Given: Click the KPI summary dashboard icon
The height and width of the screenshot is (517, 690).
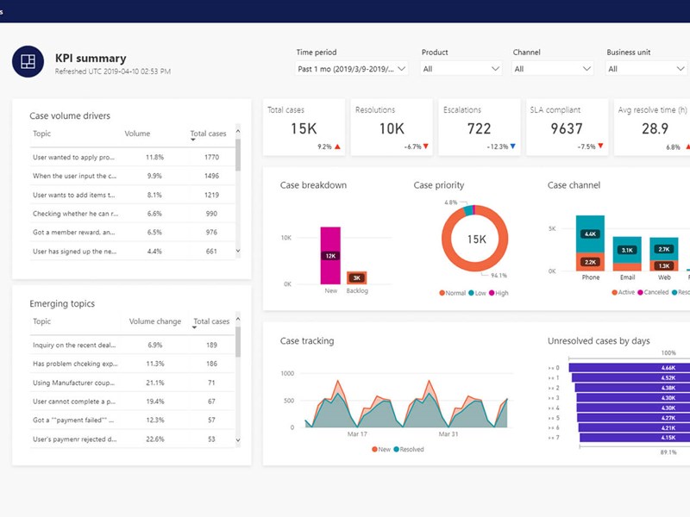Looking at the screenshot, I should tap(28, 61).
